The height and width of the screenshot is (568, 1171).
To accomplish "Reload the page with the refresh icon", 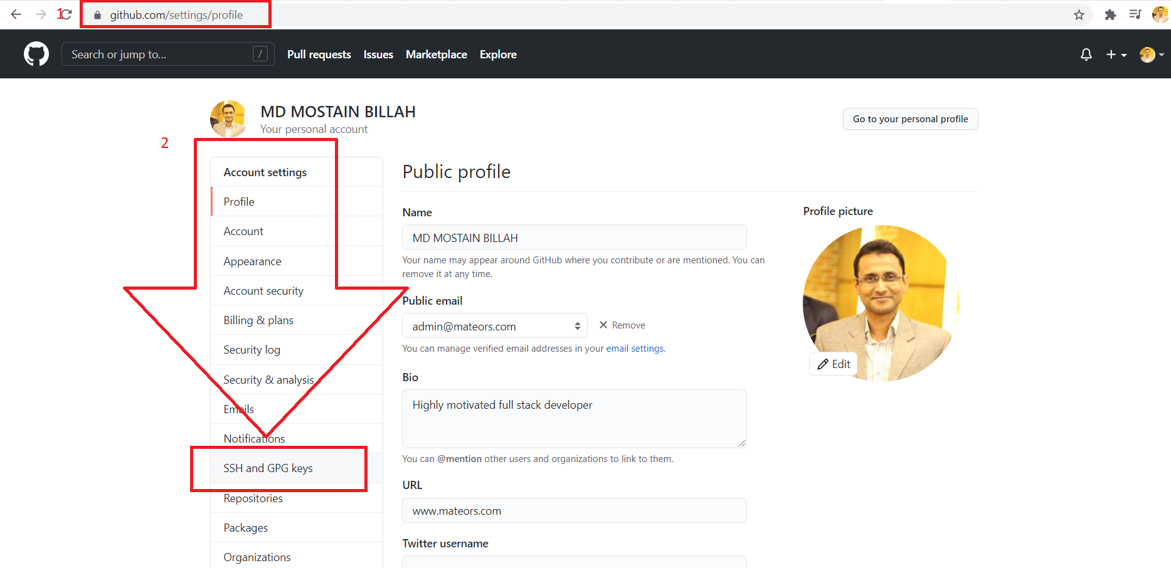I will [x=65, y=14].
